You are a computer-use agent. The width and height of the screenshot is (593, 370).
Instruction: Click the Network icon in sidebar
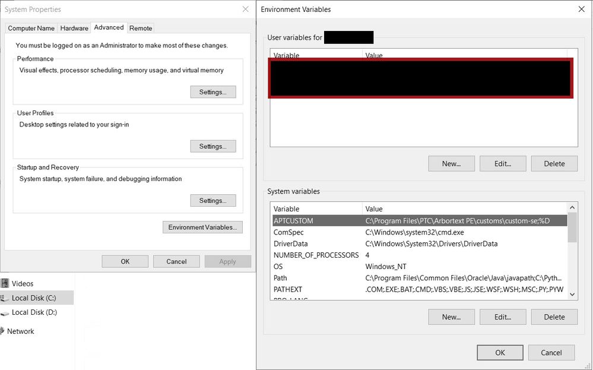tap(2, 331)
